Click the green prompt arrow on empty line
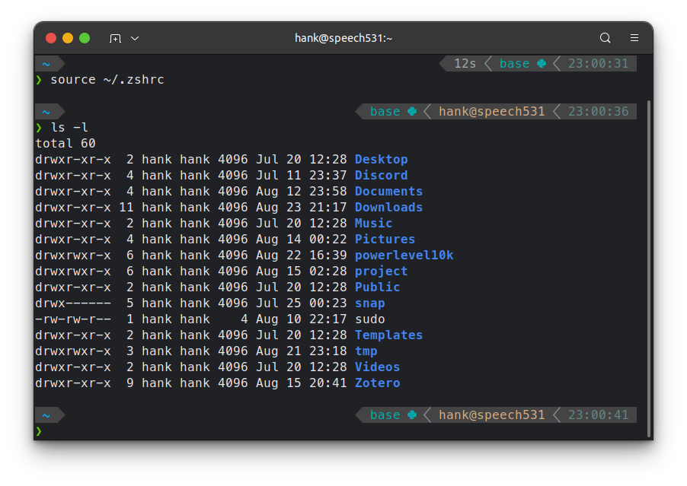The width and height of the screenshot is (687, 486). point(39,431)
